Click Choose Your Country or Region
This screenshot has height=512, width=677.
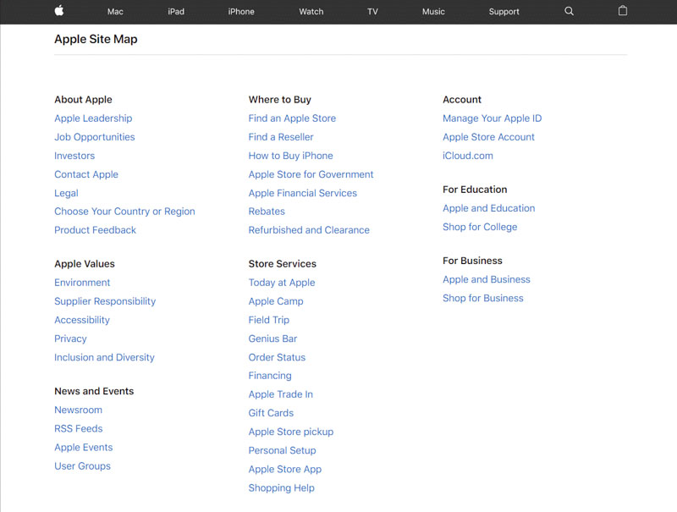click(x=124, y=211)
